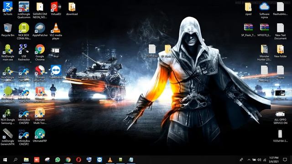
Task: Open the NckDongle Spreadtrum shortcut
Action: coord(8,73)
